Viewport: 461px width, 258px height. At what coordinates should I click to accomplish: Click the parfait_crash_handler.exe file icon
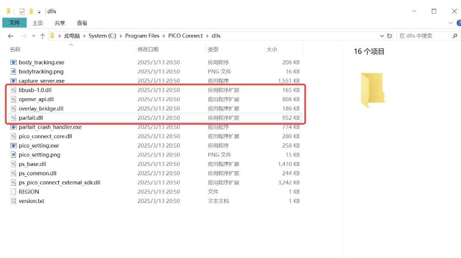(x=13, y=127)
